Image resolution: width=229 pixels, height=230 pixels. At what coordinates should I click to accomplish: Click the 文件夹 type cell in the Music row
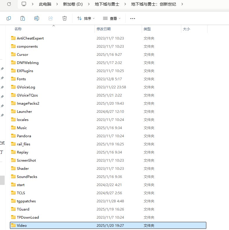click(149, 128)
